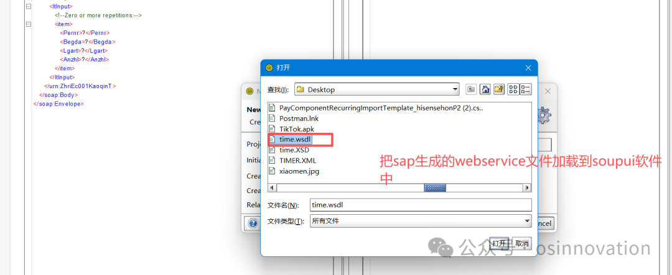Select time.wsdl file name
The width and height of the screenshot is (672, 275).
coord(296,140)
